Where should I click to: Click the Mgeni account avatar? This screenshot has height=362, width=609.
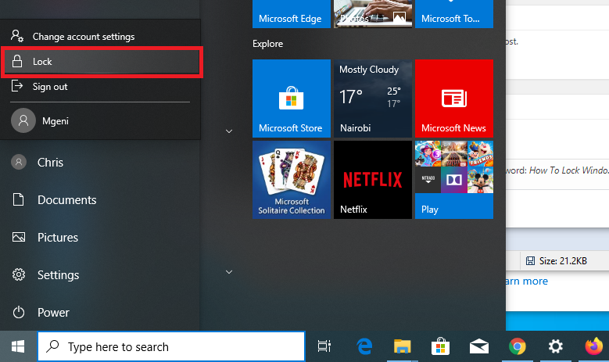coord(23,120)
